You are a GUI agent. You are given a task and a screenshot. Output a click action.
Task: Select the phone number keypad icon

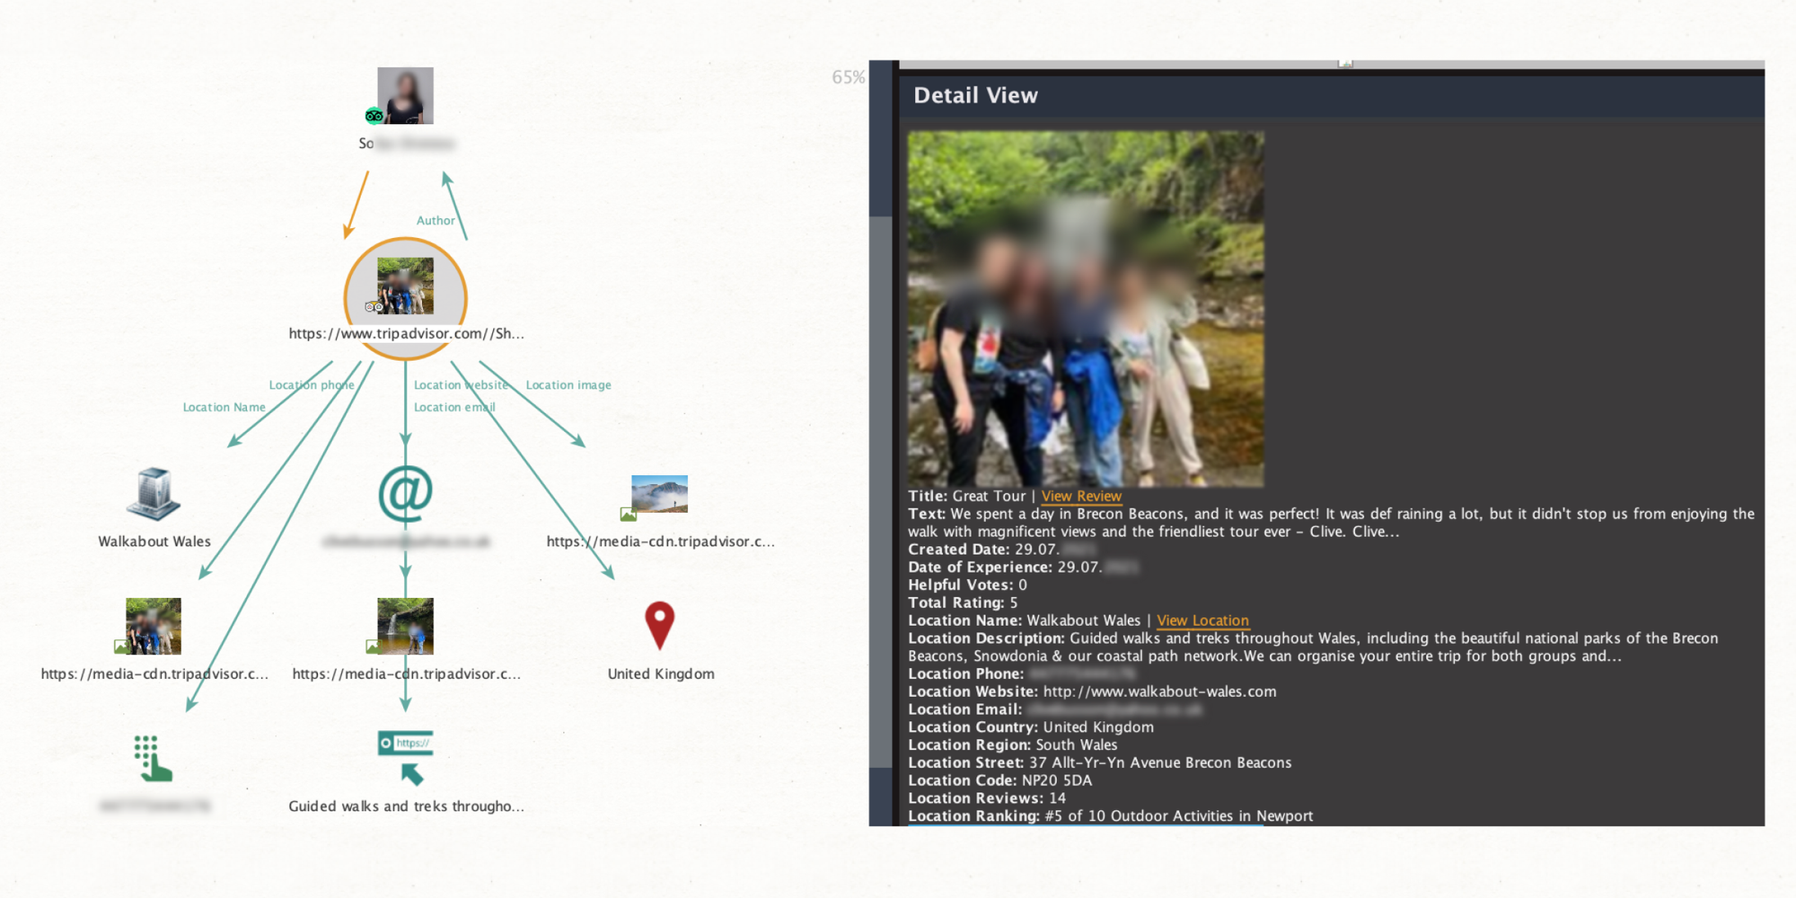153,759
